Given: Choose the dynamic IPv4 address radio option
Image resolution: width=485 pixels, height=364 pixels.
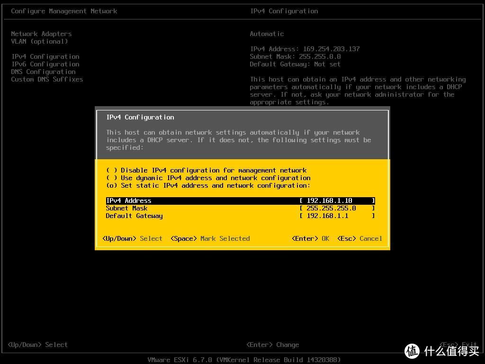Looking at the screenshot, I should point(112,178).
